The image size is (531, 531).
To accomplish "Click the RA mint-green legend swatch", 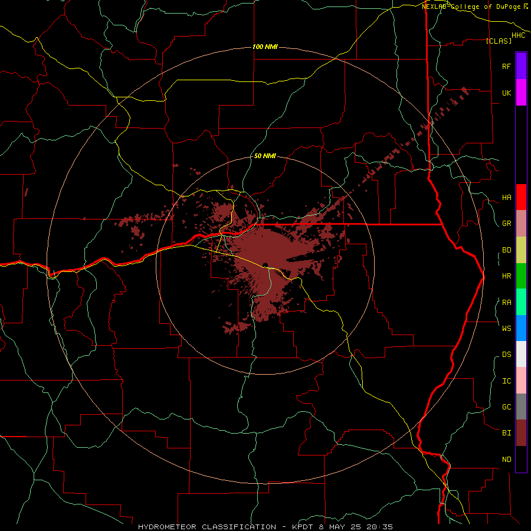I will click(521, 302).
